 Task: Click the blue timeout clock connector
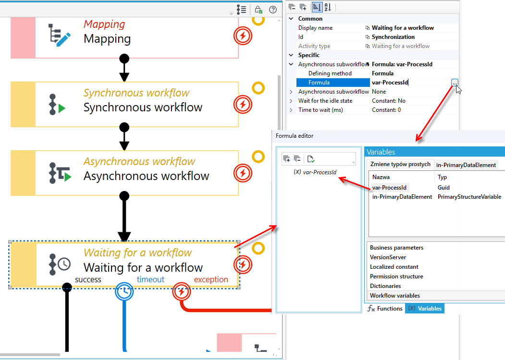coord(124,291)
